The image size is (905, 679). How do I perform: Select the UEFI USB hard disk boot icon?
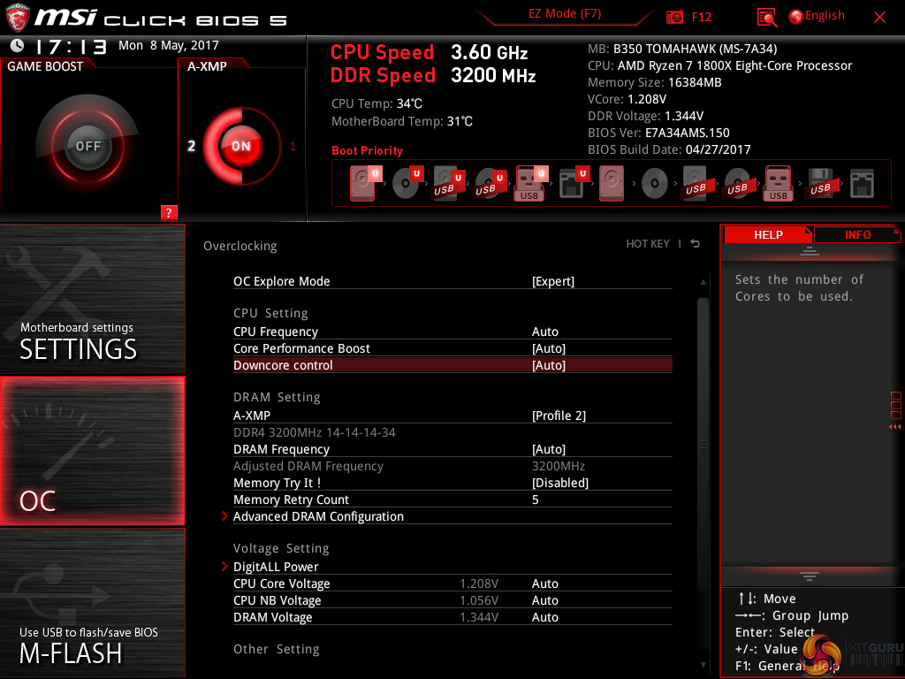coord(449,183)
